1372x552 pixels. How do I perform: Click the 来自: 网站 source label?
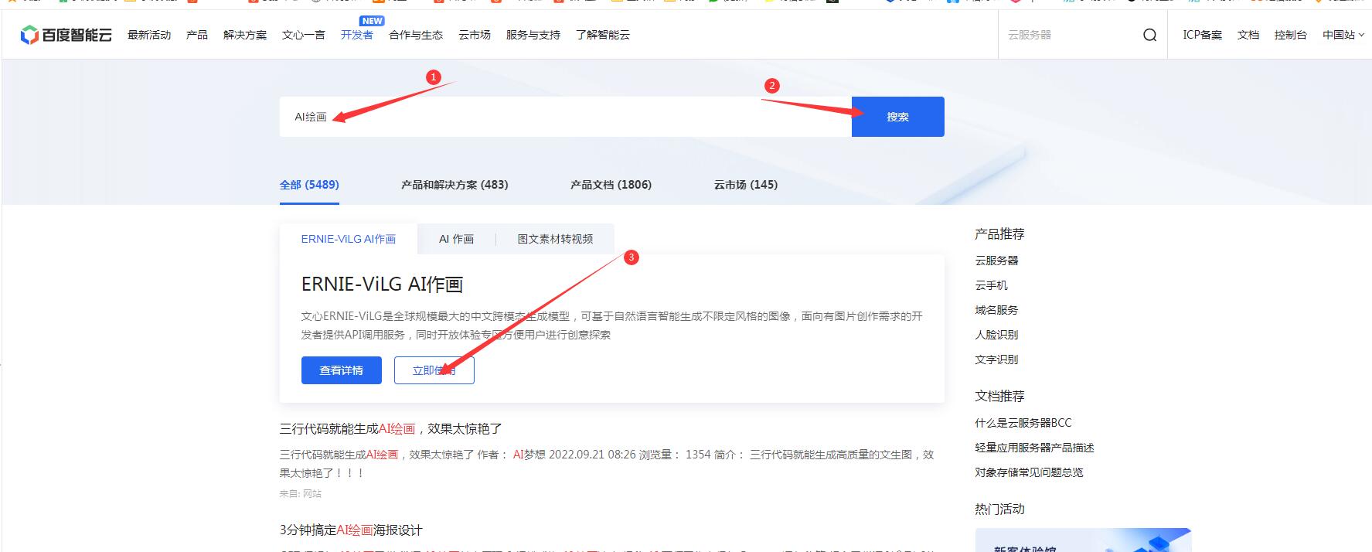[301, 493]
